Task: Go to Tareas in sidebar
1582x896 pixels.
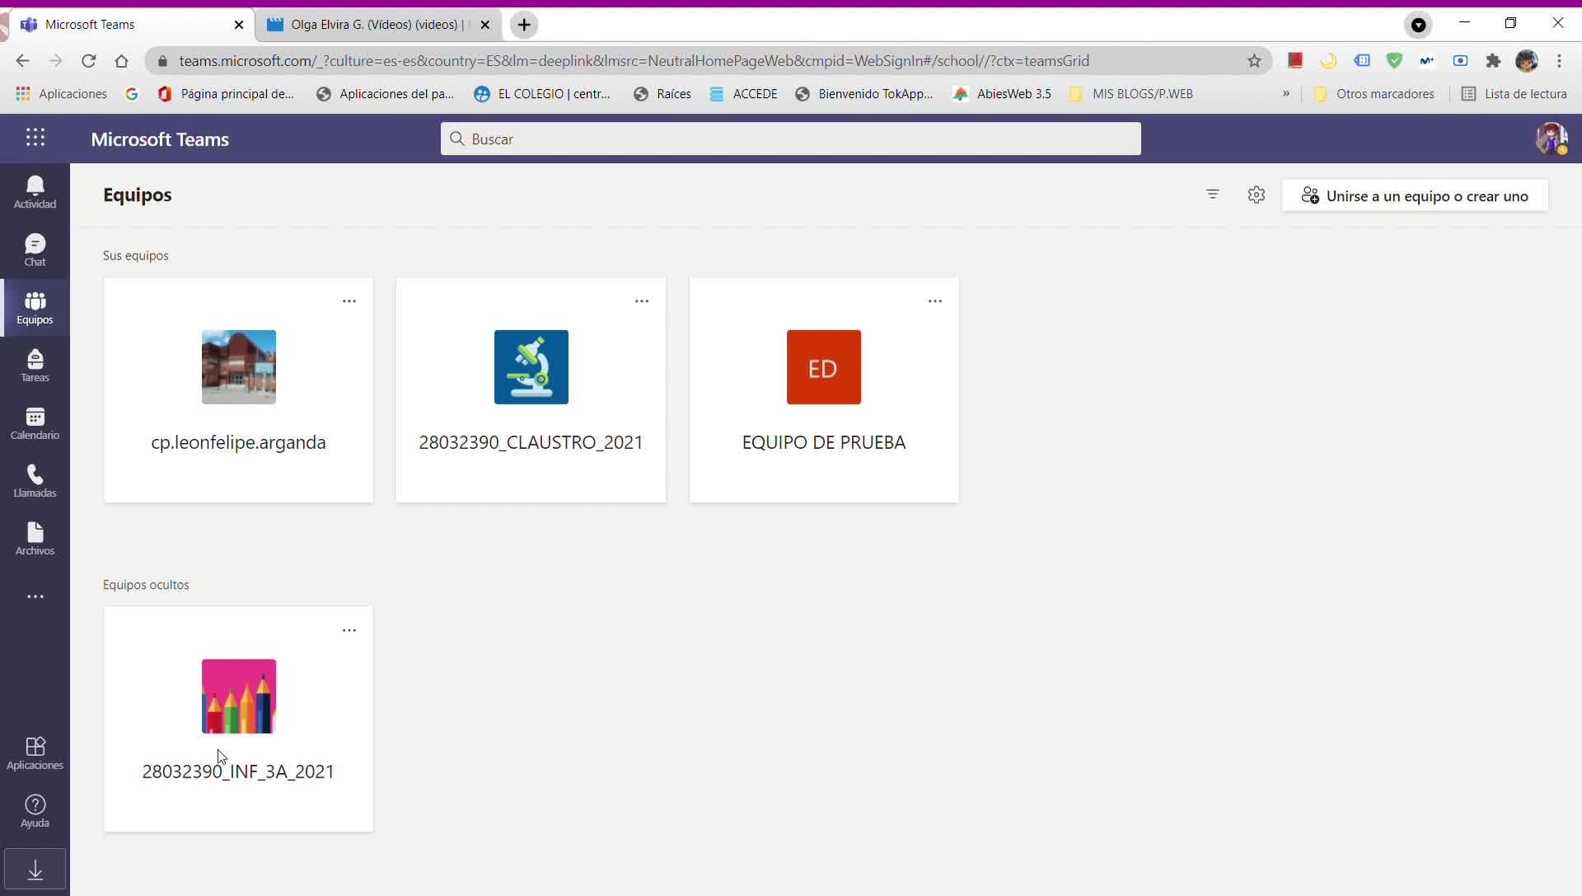Action: (x=35, y=365)
